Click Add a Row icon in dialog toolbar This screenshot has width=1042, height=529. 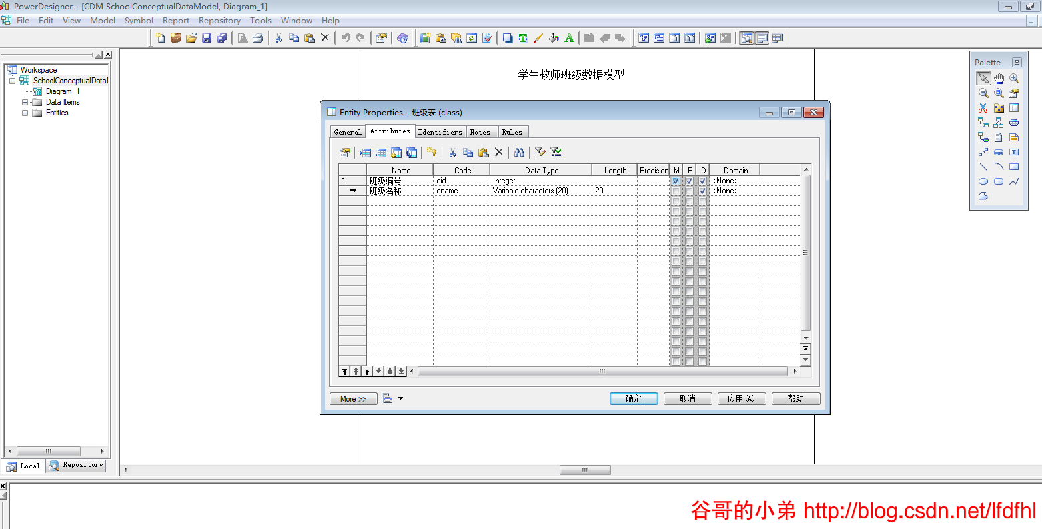point(381,153)
